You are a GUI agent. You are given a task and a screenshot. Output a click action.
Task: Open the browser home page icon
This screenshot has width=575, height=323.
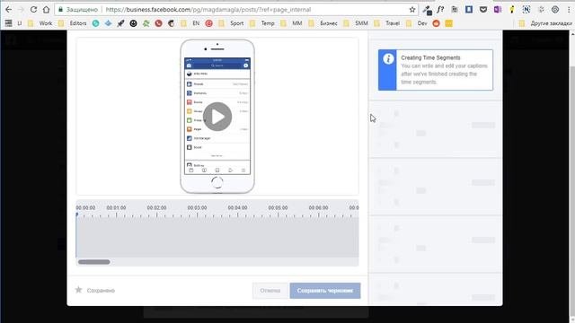coord(46,10)
